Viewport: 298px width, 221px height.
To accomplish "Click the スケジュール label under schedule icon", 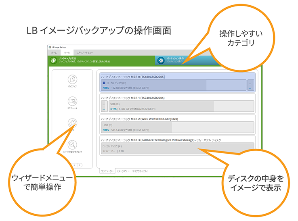I will [72, 108].
